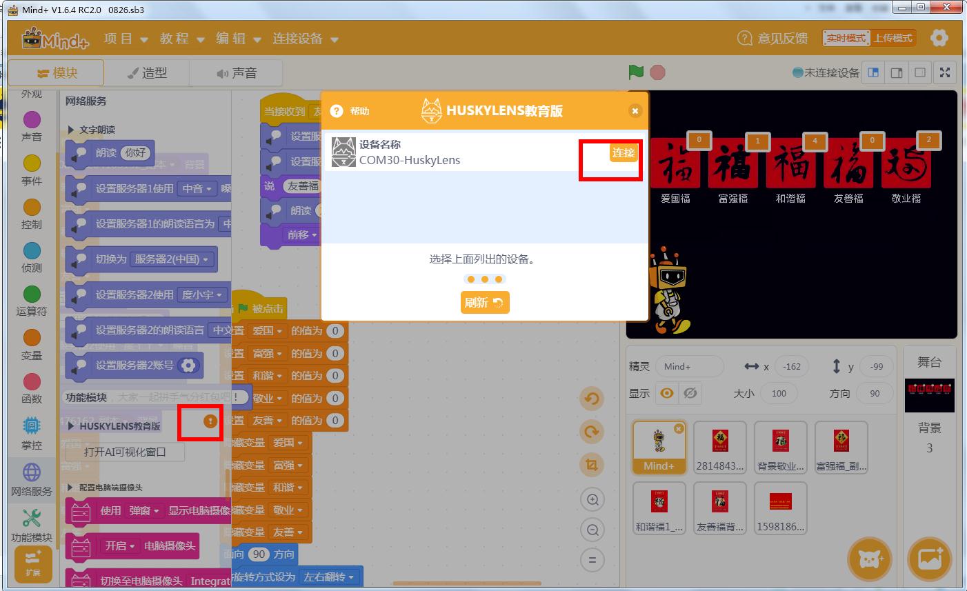
Task: Click the sprite name field Mind+
Action: (689, 367)
